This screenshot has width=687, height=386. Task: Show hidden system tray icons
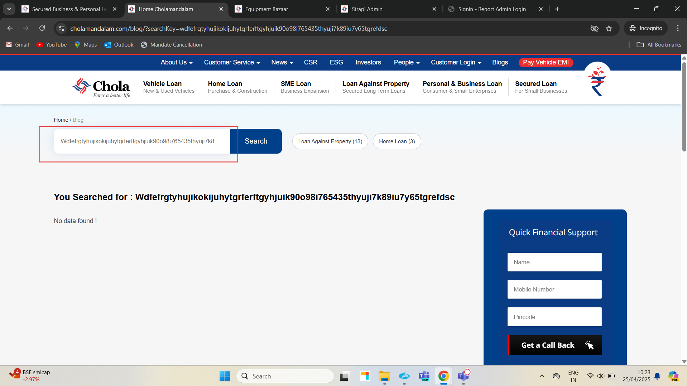click(x=542, y=376)
